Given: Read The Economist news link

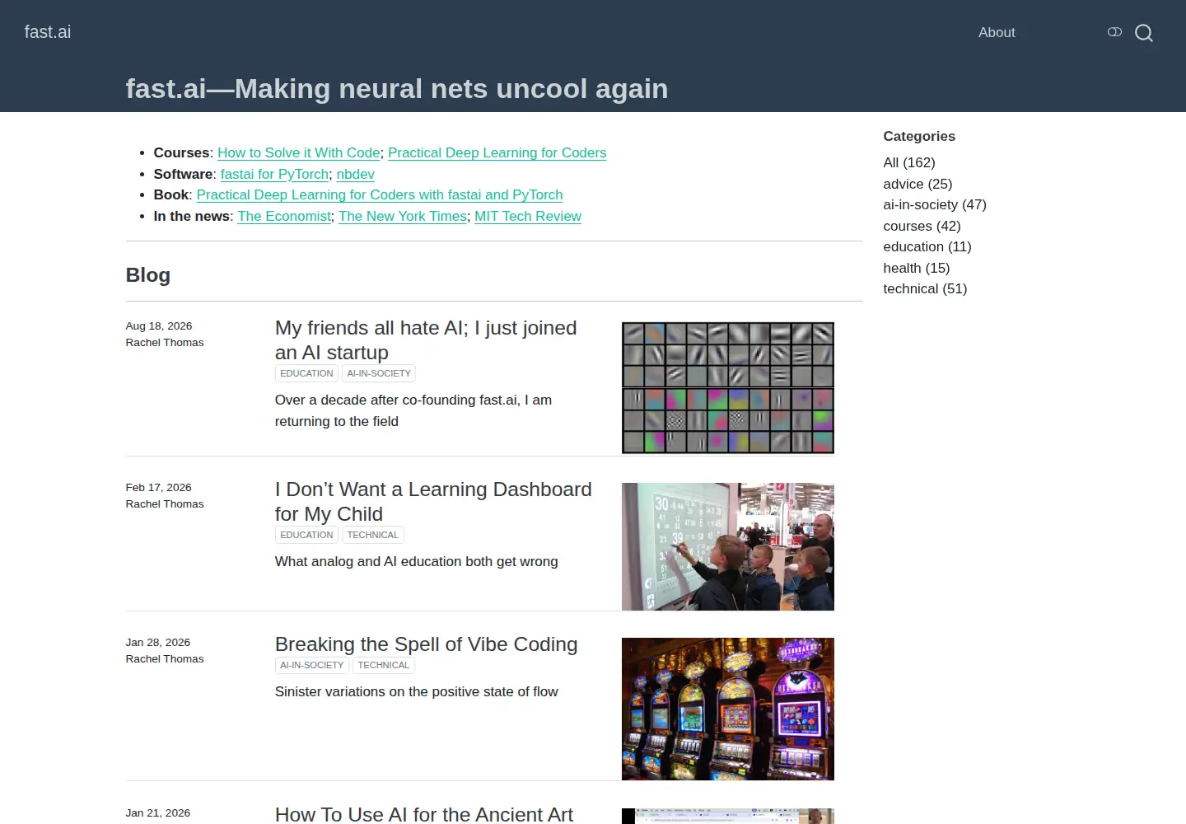Looking at the screenshot, I should coord(284,216).
